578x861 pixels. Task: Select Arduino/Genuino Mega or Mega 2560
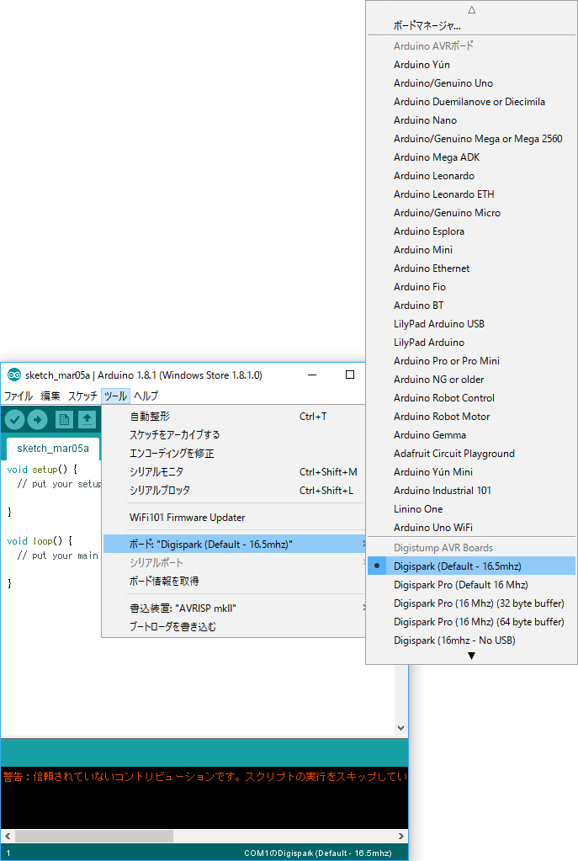471,139
